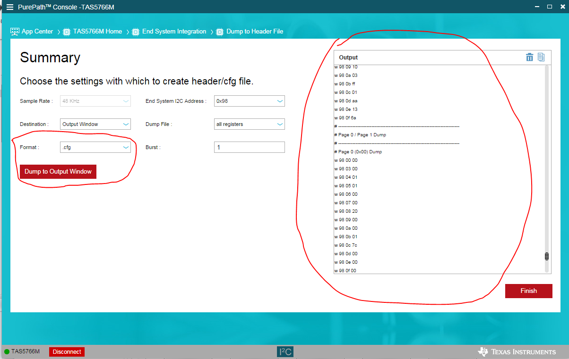Click output line 'w 98 0c 7c'
569x359 pixels.
pos(345,245)
